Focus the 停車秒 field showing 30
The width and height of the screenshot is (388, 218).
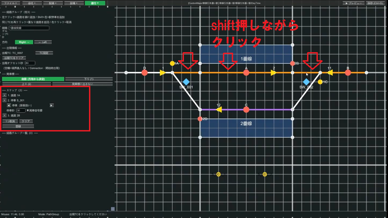(x=21, y=110)
